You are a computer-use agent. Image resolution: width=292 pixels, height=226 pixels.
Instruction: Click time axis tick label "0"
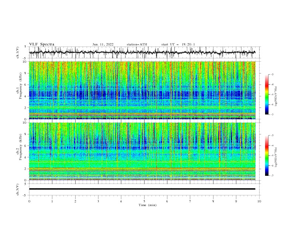click(29, 201)
